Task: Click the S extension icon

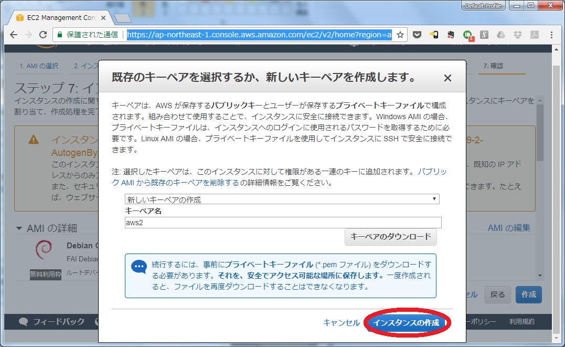Action: point(484,35)
